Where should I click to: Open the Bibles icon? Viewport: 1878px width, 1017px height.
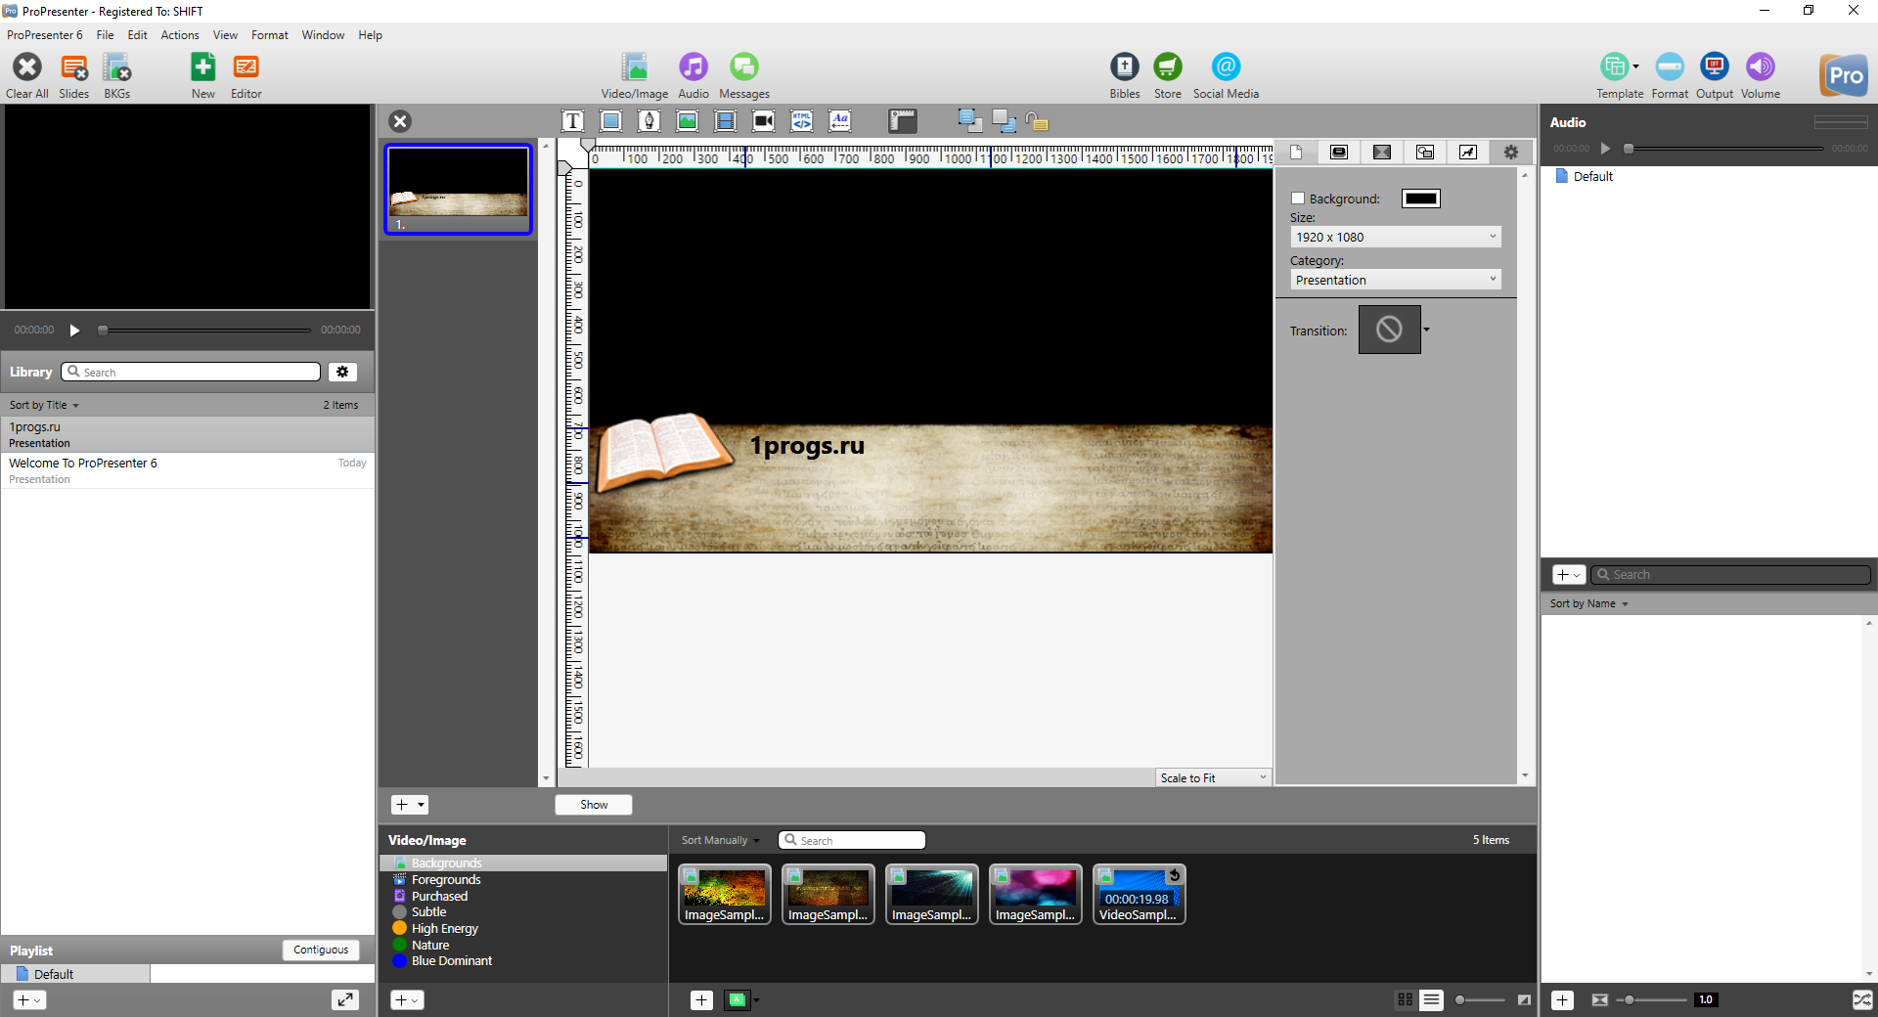pyautogui.click(x=1125, y=67)
